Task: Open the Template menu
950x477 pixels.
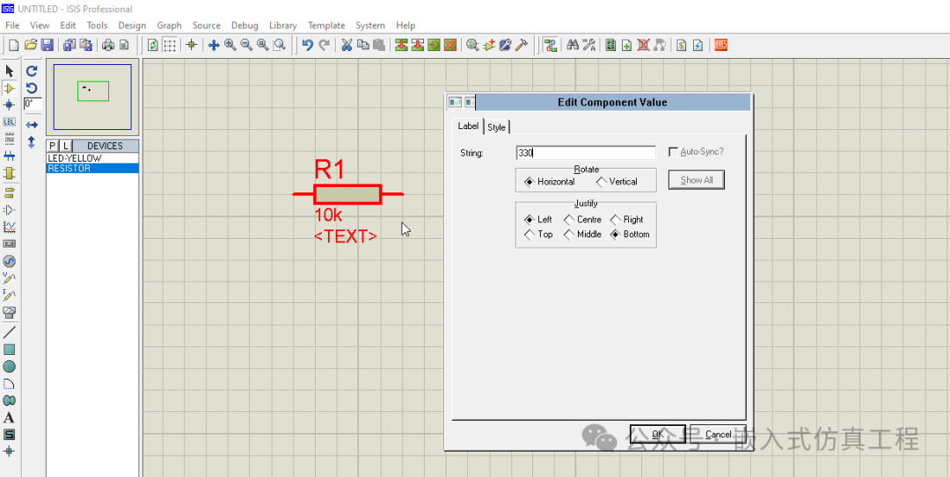Action: click(x=326, y=25)
